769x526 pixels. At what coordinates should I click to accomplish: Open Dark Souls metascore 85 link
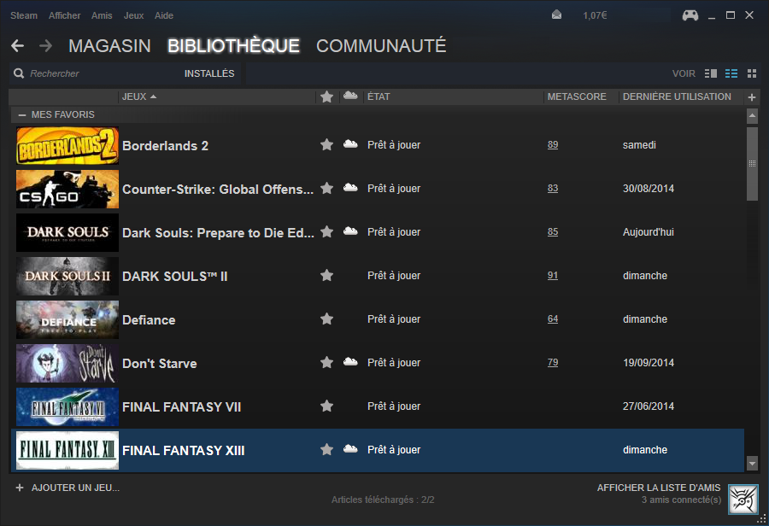(553, 232)
